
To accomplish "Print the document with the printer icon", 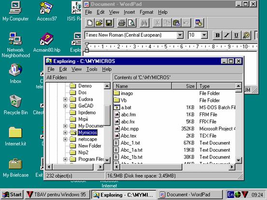I will pos(122,23).
